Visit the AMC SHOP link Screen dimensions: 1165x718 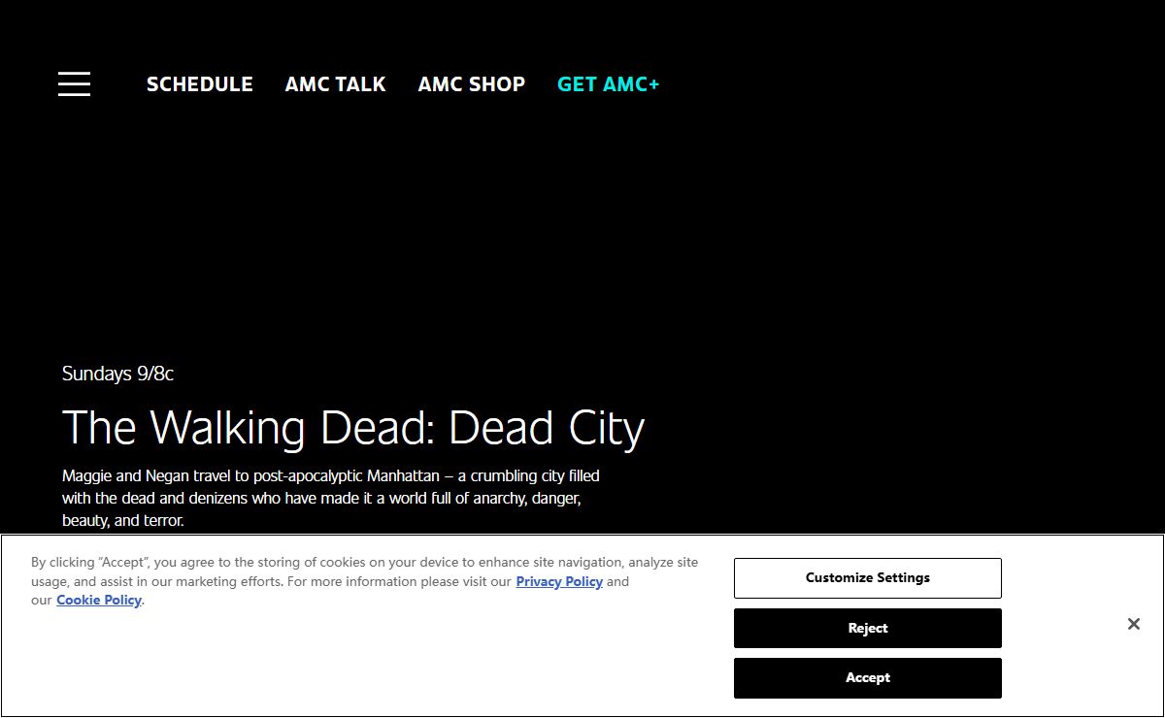tap(472, 84)
